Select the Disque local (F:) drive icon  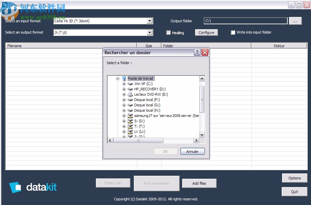click(130, 100)
